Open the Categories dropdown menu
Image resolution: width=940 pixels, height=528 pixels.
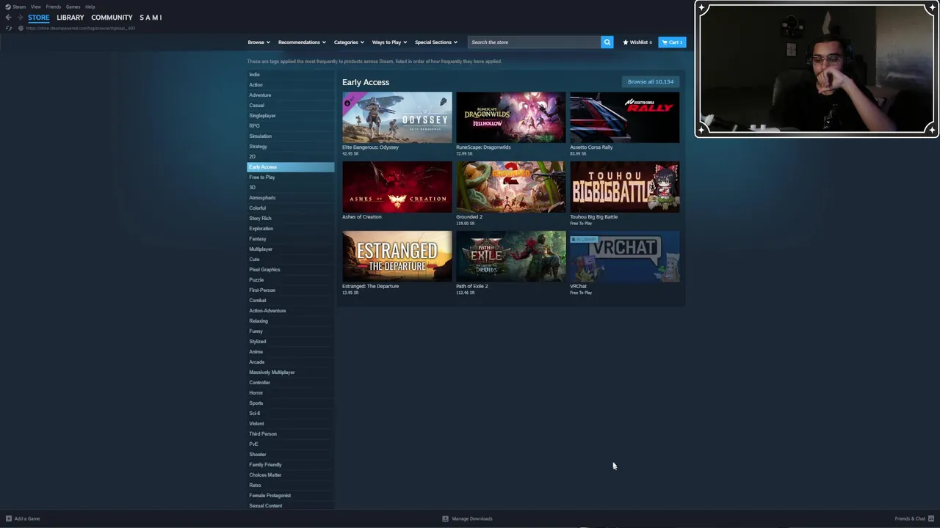pyautogui.click(x=349, y=43)
